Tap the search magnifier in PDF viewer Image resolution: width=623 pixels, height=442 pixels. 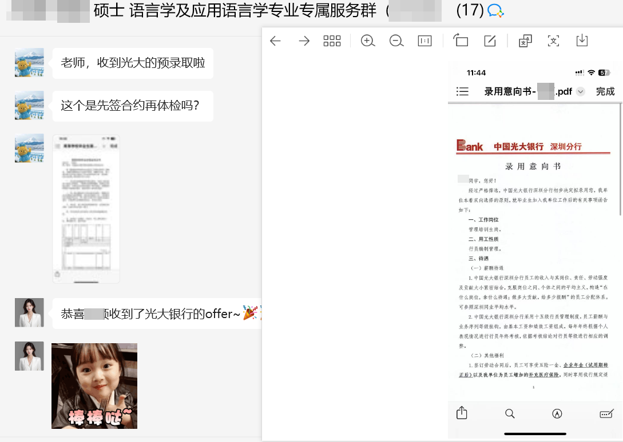[510, 413]
